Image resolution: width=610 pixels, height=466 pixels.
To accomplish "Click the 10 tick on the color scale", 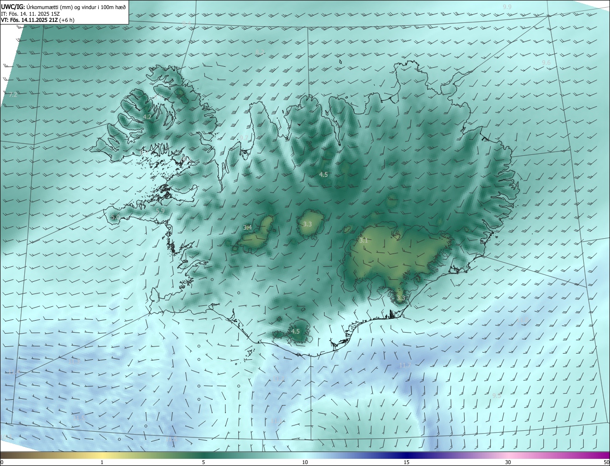I will (x=305, y=462).
